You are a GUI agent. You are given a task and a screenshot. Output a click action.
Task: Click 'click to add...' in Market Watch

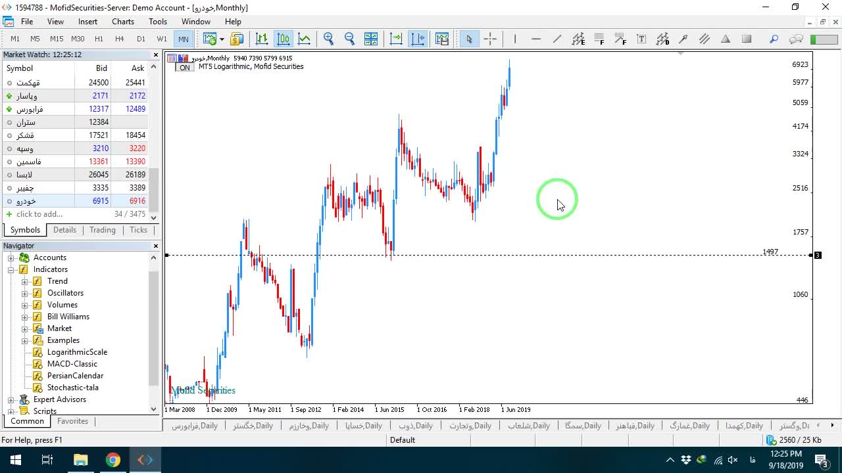pyautogui.click(x=39, y=214)
